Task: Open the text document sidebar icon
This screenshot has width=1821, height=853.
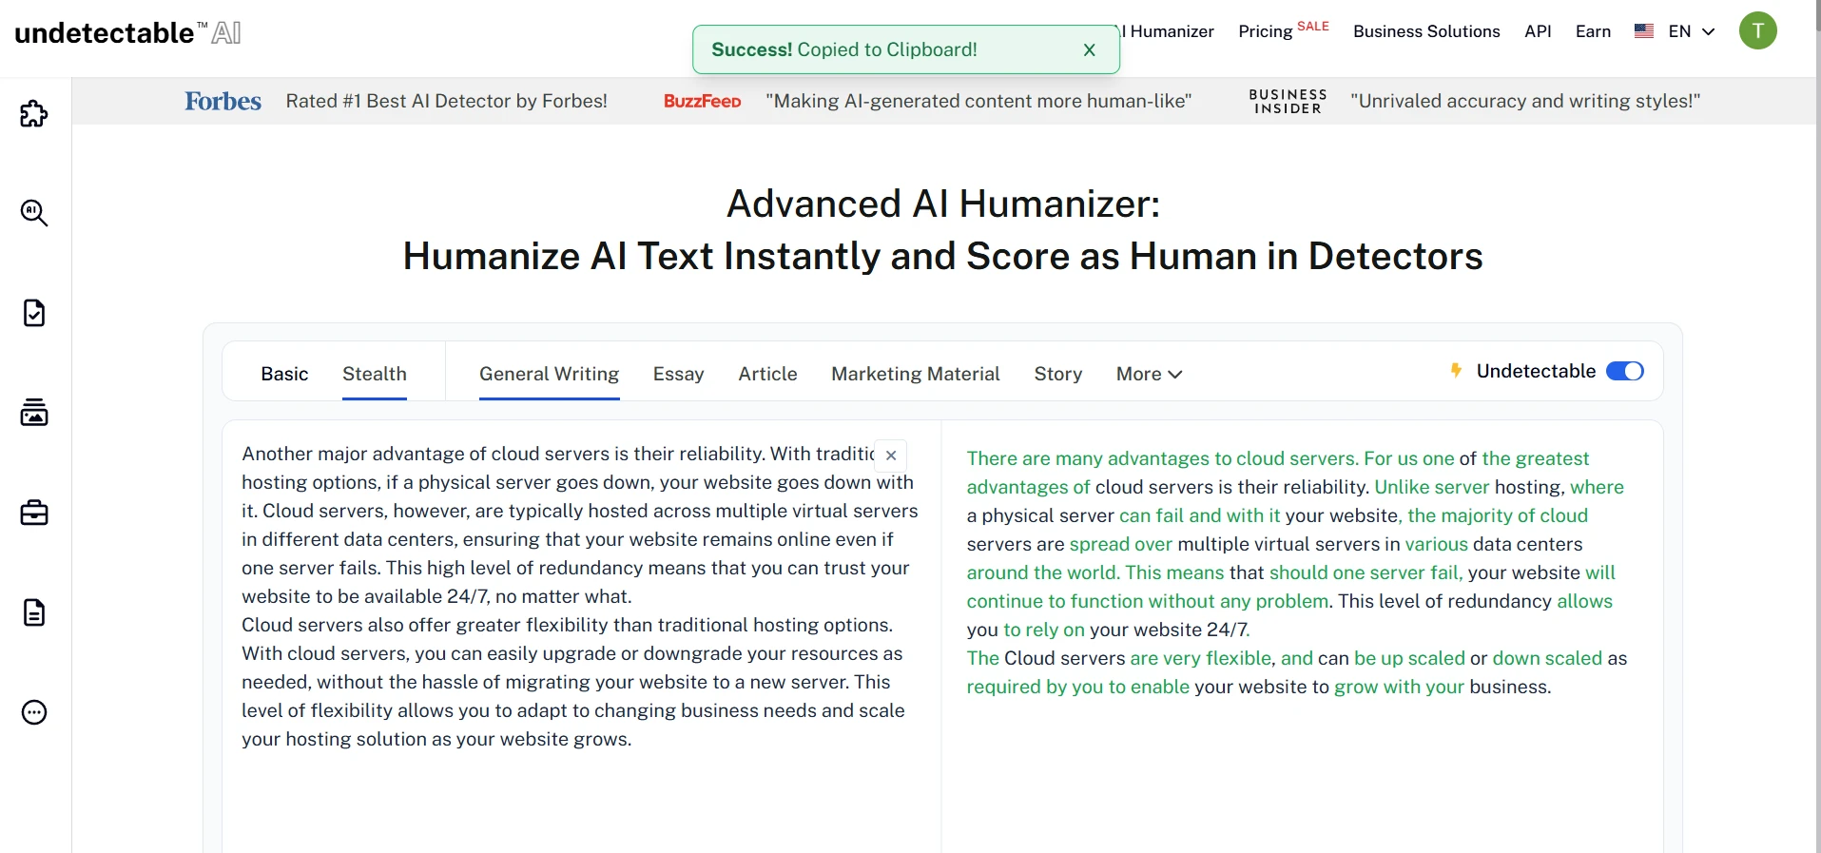Action: tap(34, 612)
